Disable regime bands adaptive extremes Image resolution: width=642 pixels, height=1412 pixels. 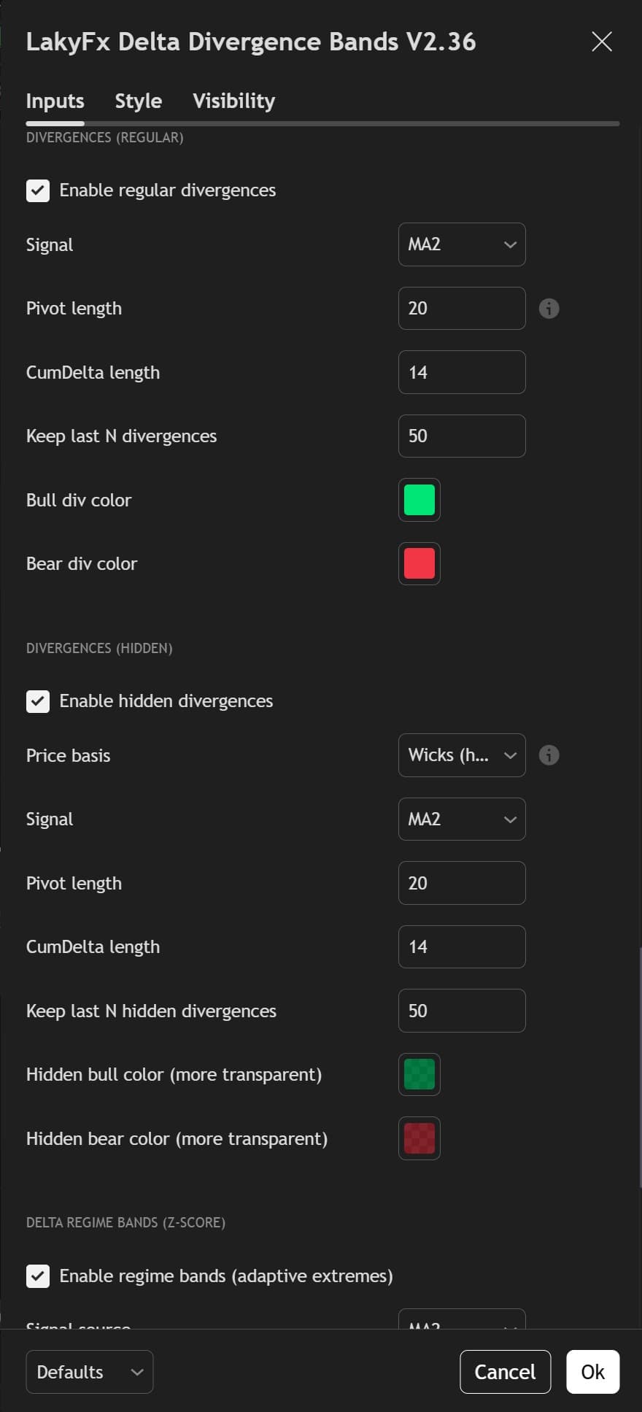[x=37, y=1276]
